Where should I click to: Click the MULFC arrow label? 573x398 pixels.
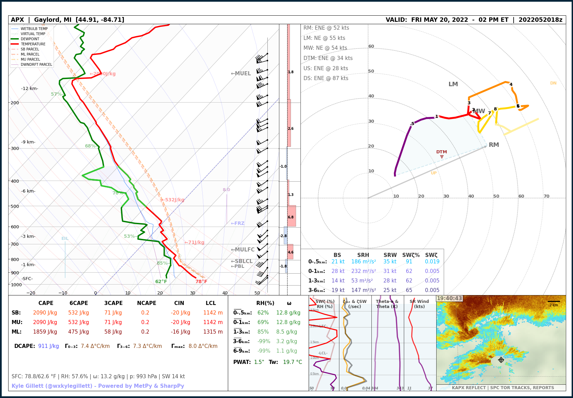click(243, 250)
